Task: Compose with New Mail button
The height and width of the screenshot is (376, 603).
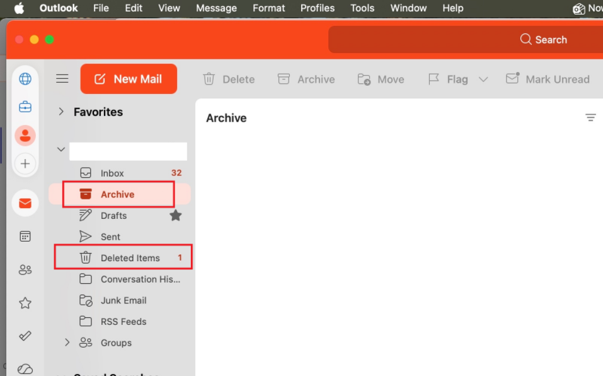Action: pyautogui.click(x=129, y=79)
